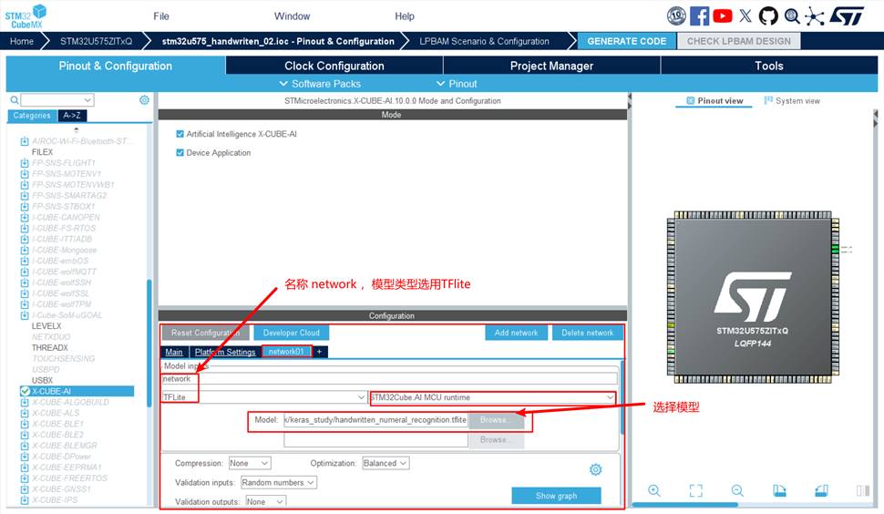Image resolution: width=884 pixels, height=514 pixels.
Task: Open the Validation outputs dropdown
Action: click(265, 501)
